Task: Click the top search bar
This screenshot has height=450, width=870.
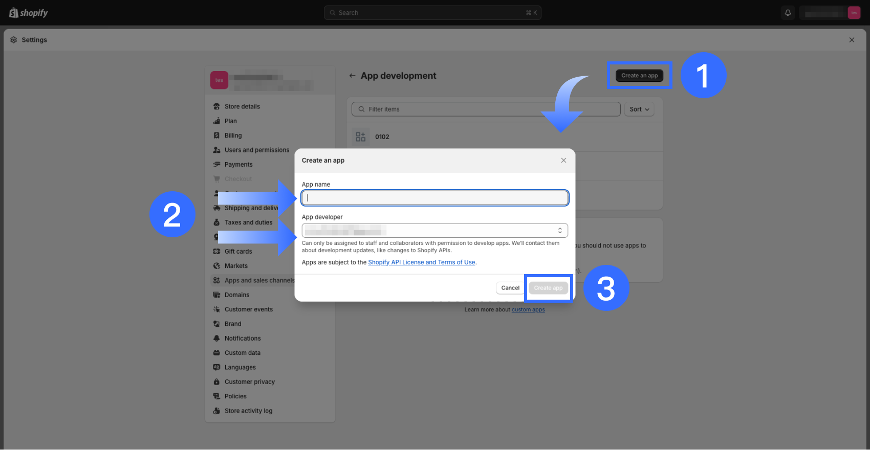Action: point(432,13)
